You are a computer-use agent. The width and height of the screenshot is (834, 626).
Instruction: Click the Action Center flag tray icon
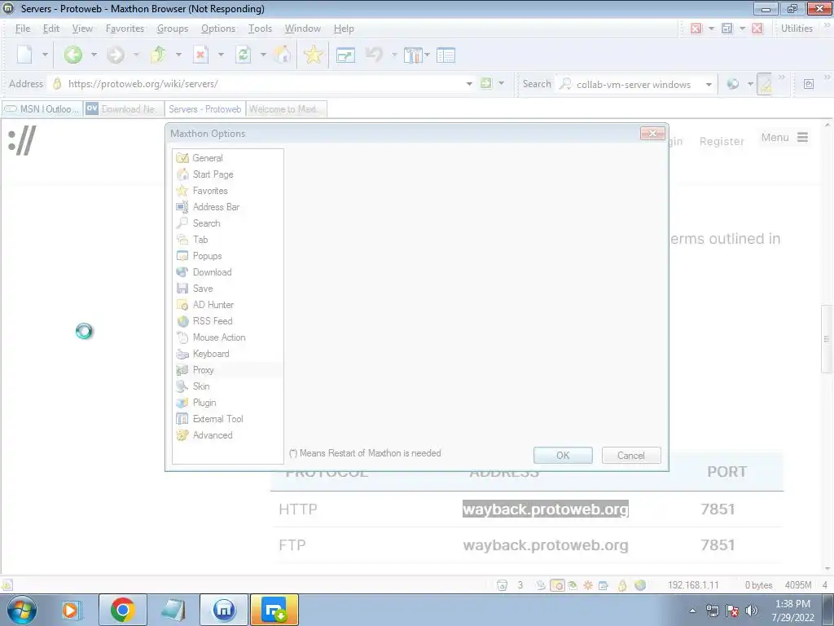pyautogui.click(x=732, y=611)
